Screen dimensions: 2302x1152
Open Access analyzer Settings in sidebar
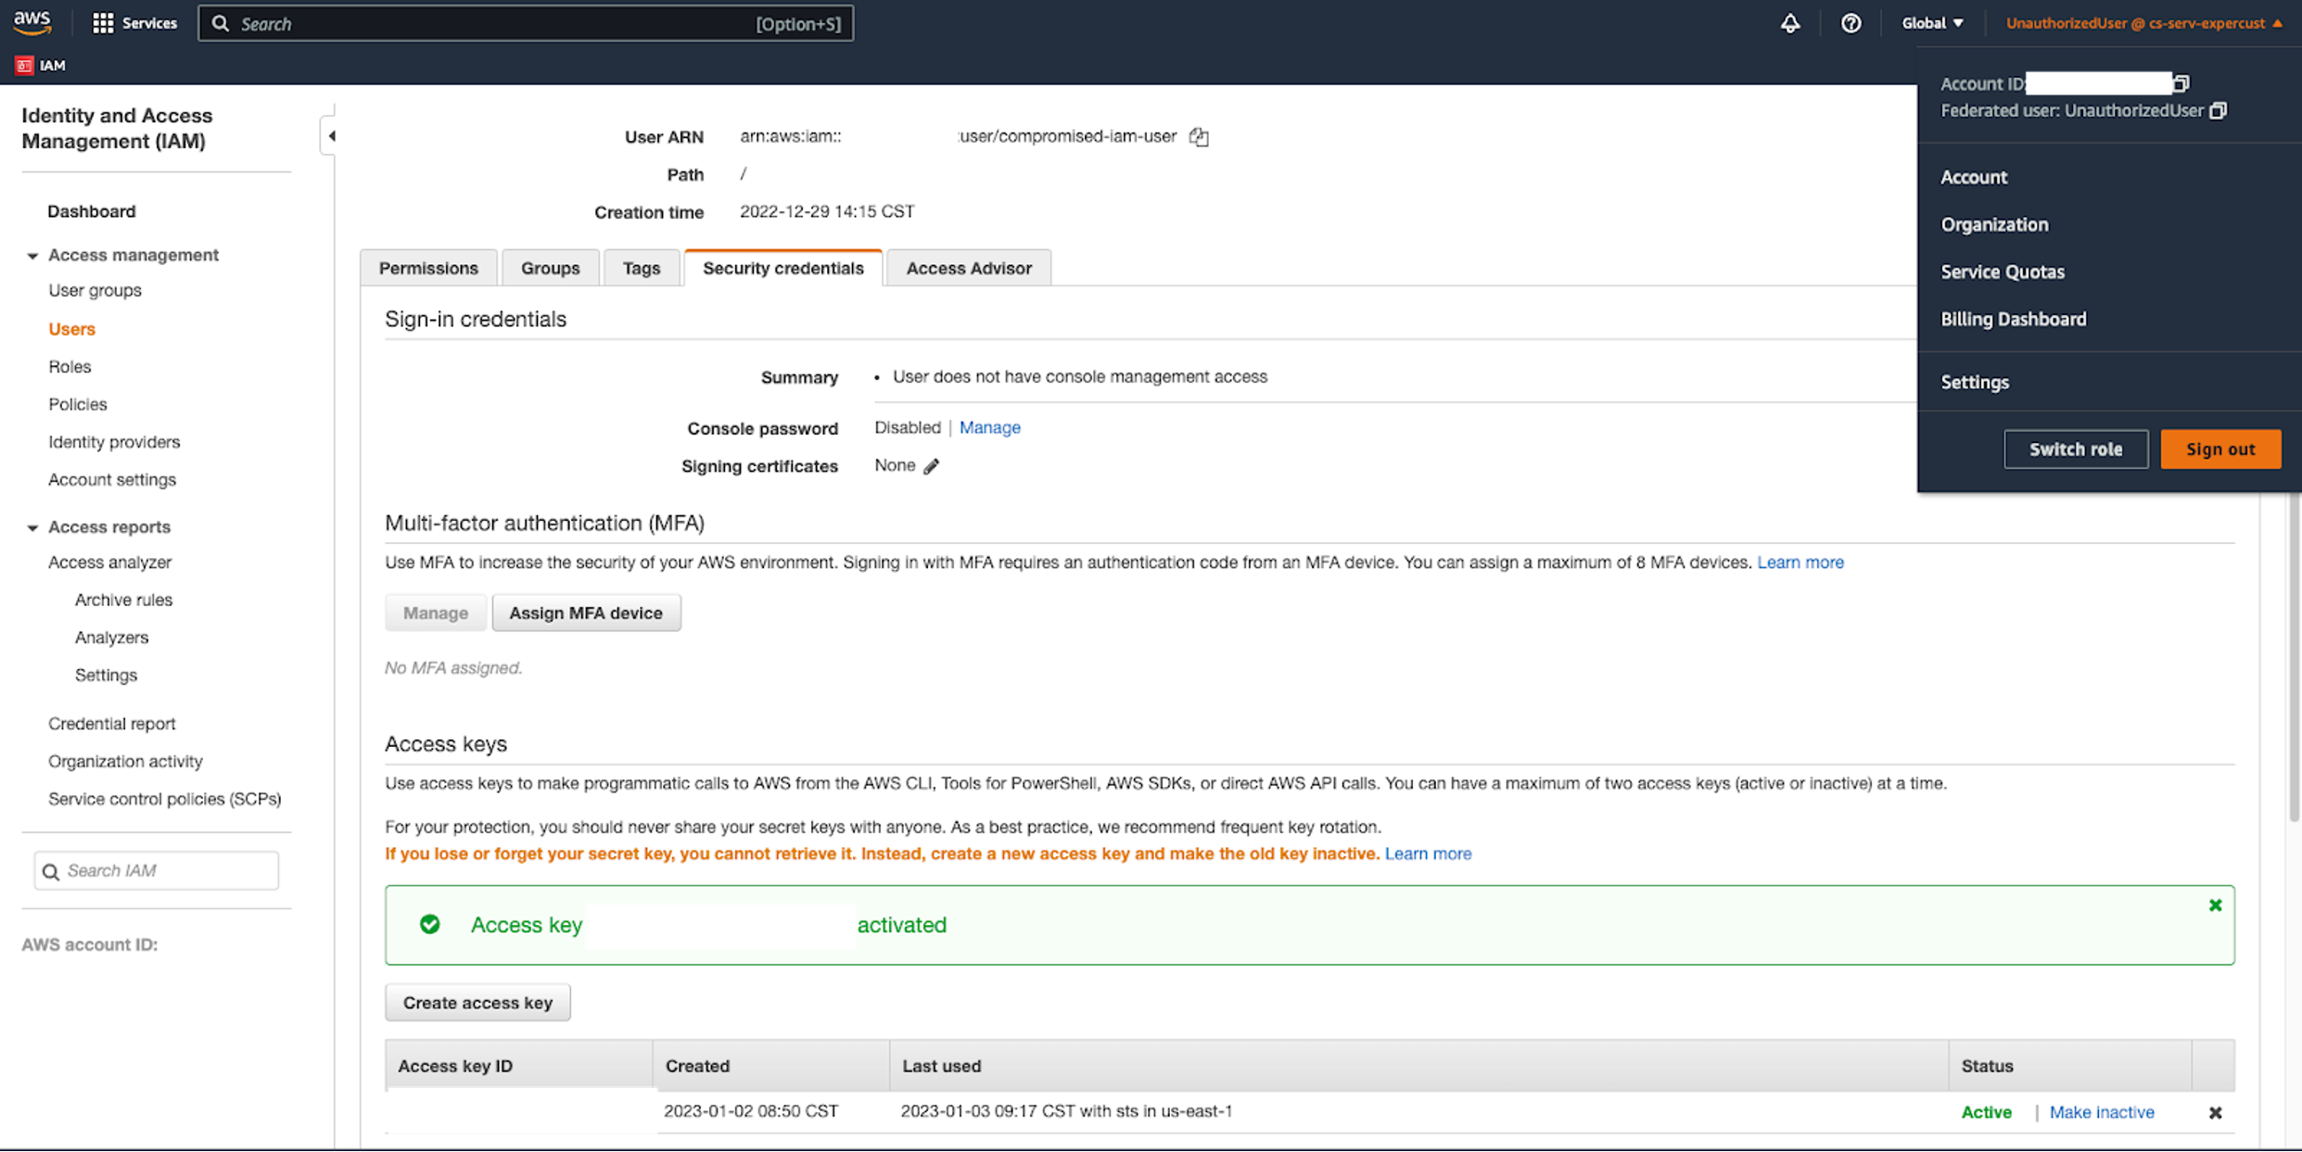click(106, 676)
